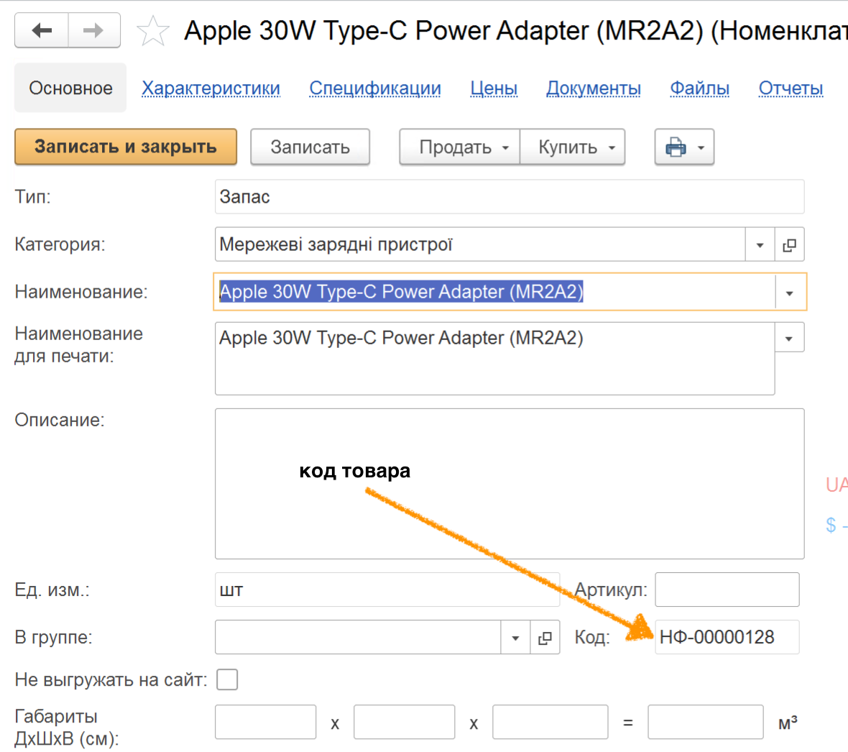
Task: Toggle 'Не выгружать на сайт' checkbox
Action: (x=227, y=679)
